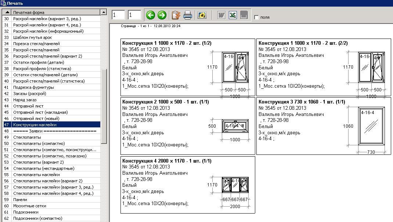Select Раскрой стекла/панелей (вариант 2) form
This screenshot has height=222, width=393.
click(51, 56)
